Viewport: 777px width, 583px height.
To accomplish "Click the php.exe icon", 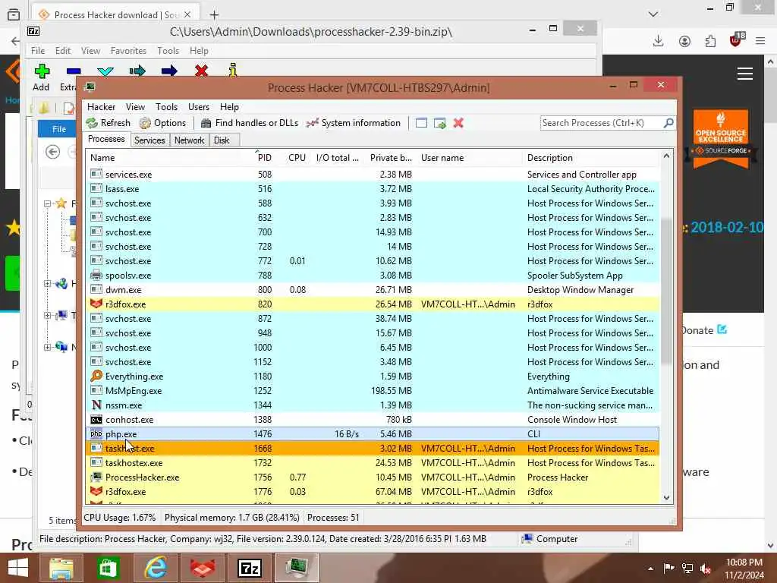I will tap(96, 433).
